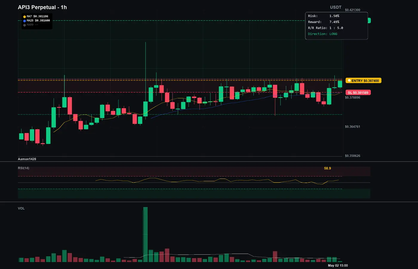The height and width of the screenshot is (269, 418).
Task: Click the Aamon1428 author label
Action: (27, 159)
